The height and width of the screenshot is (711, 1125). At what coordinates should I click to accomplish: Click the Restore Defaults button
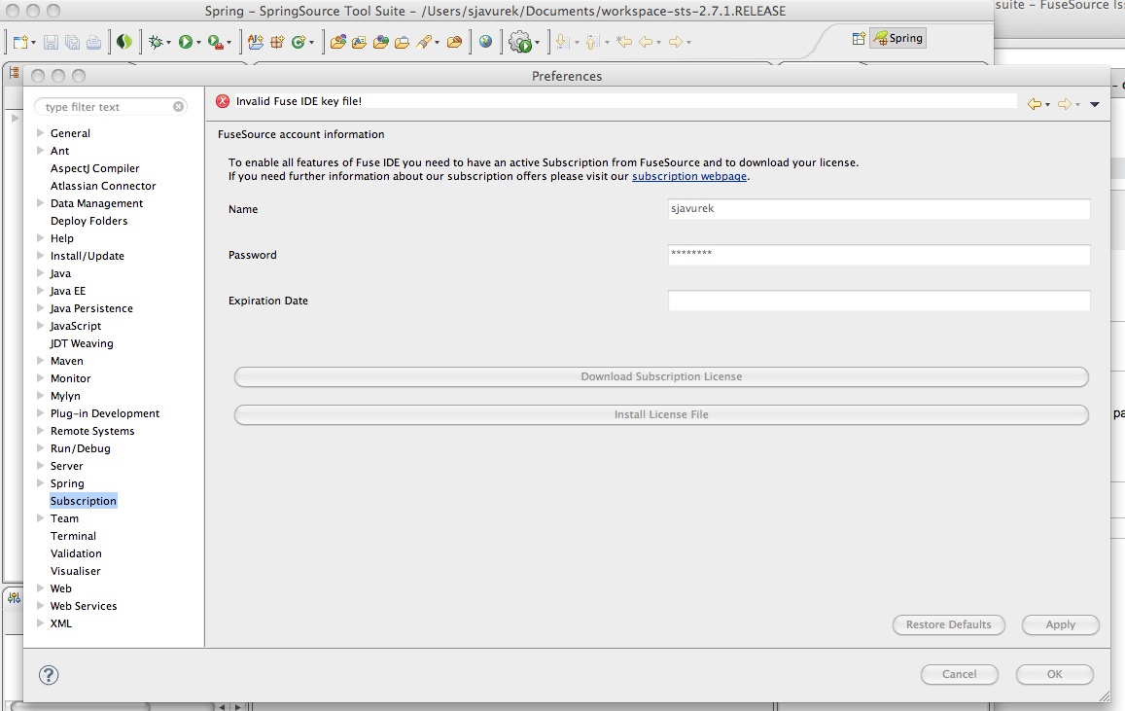click(948, 624)
